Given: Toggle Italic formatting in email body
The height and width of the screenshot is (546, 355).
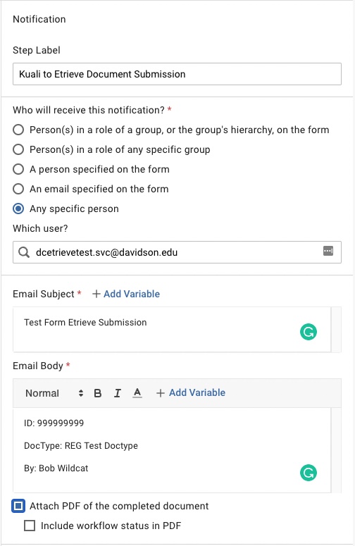Looking at the screenshot, I should tap(118, 393).
